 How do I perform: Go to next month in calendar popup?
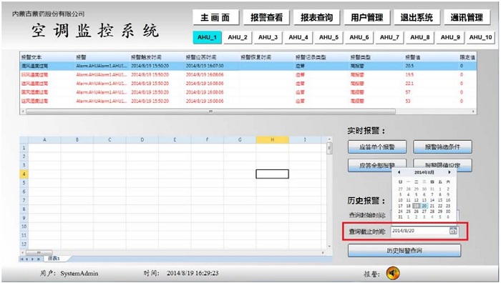click(x=449, y=172)
